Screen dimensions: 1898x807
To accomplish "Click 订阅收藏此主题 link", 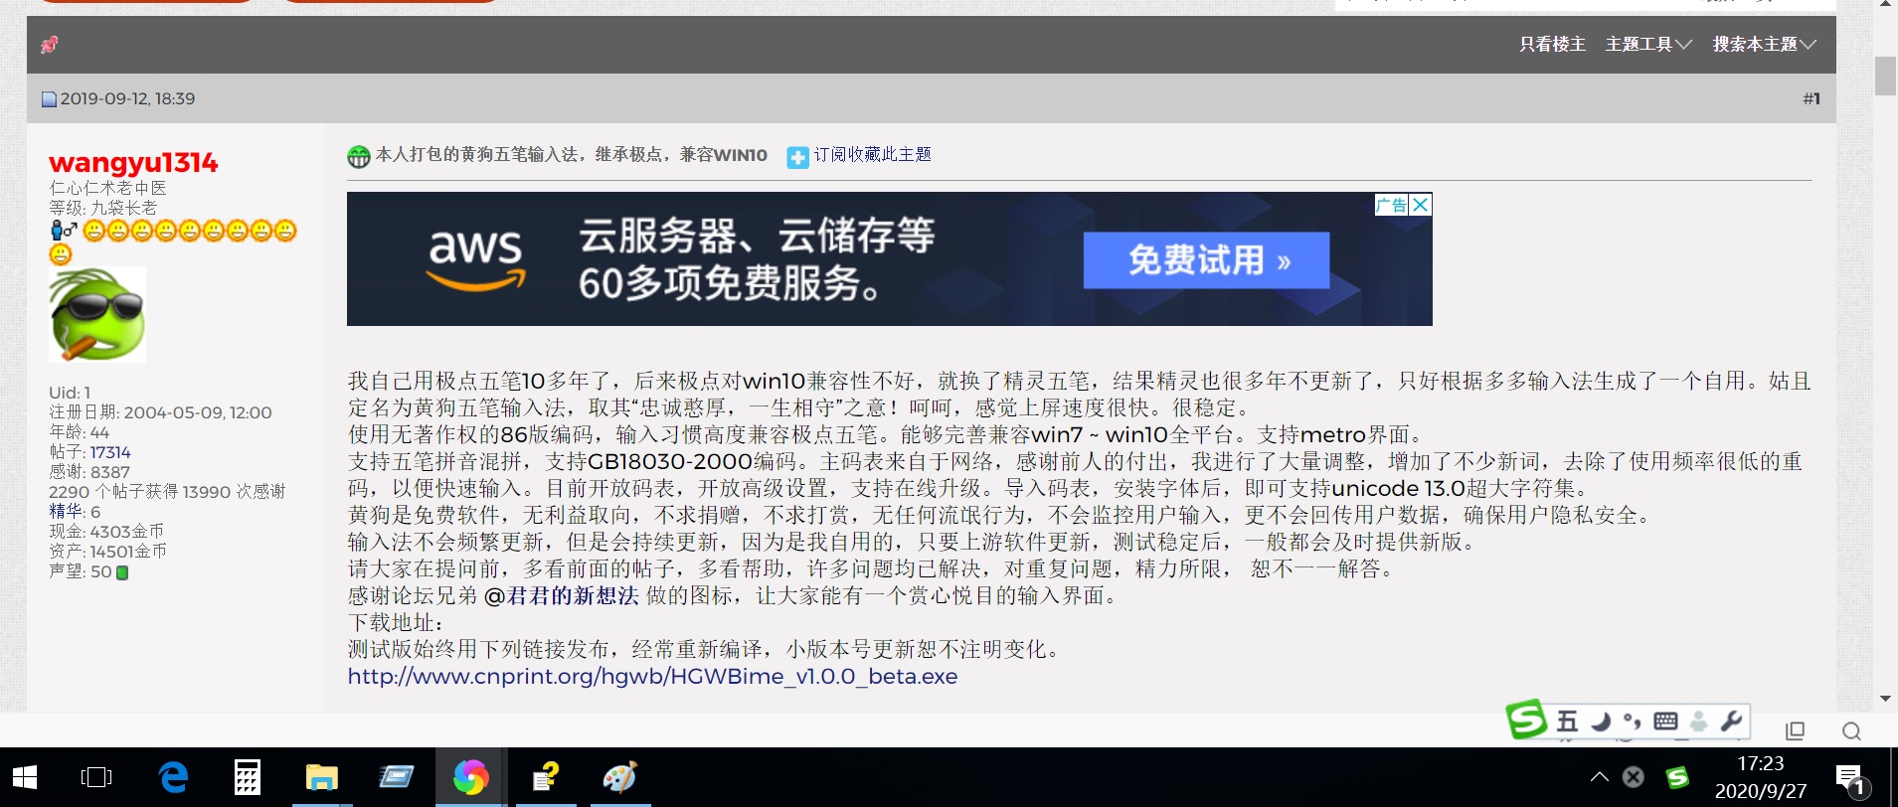I will (x=871, y=155).
